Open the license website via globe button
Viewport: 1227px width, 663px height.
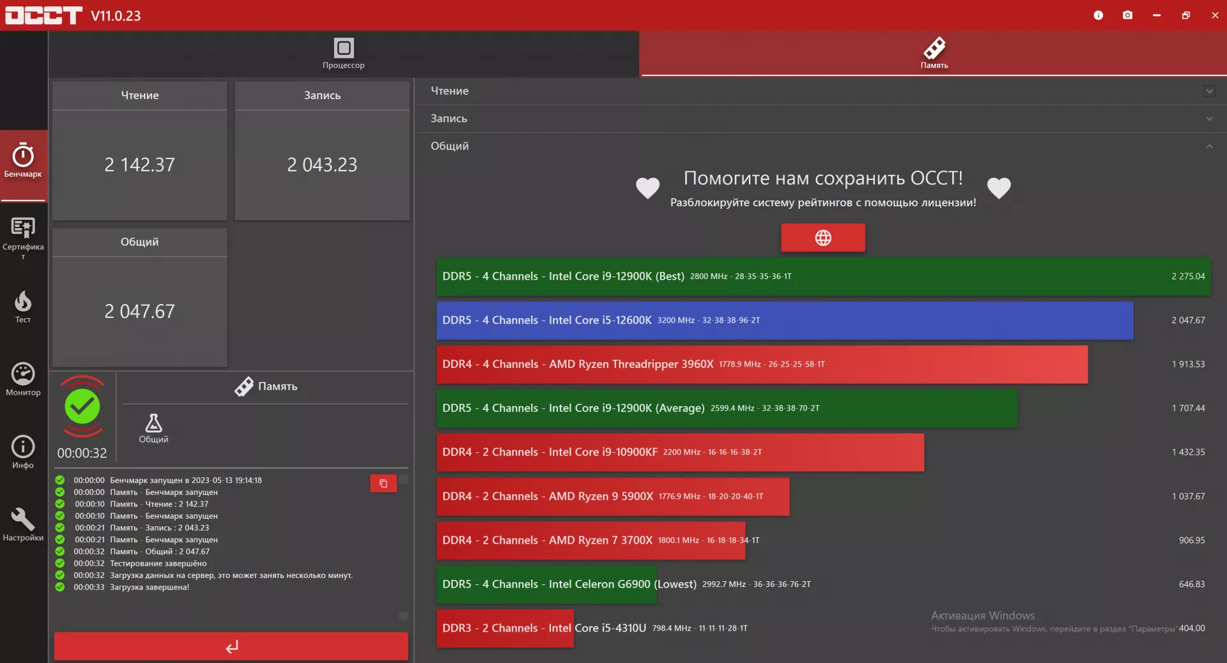(823, 238)
